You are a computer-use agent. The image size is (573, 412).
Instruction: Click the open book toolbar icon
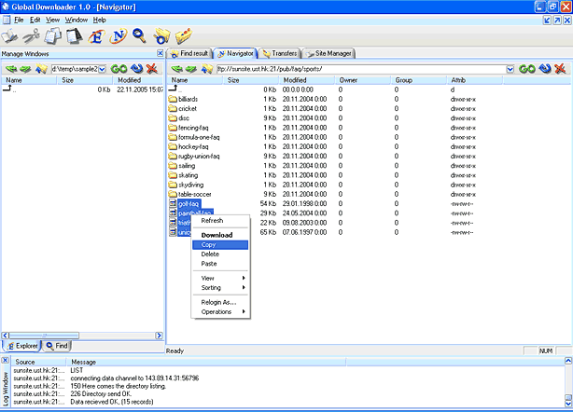pyautogui.click(x=9, y=36)
